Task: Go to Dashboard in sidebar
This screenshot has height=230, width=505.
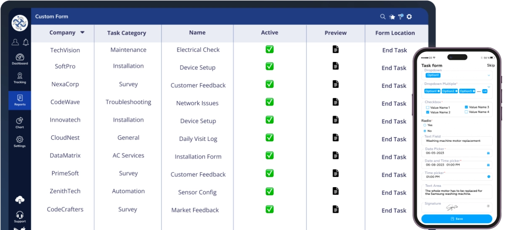Action: pos(20,59)
